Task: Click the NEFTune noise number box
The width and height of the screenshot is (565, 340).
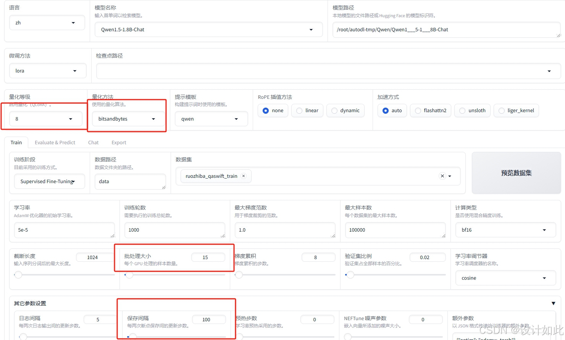Action: pyautogui.click(x=426, y=319)
